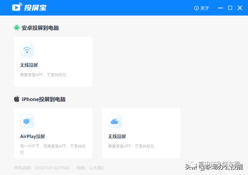The width and height of the screenshot is (248, 175).
Task: Select the AirPlay投屏 option
Action: 53,133
